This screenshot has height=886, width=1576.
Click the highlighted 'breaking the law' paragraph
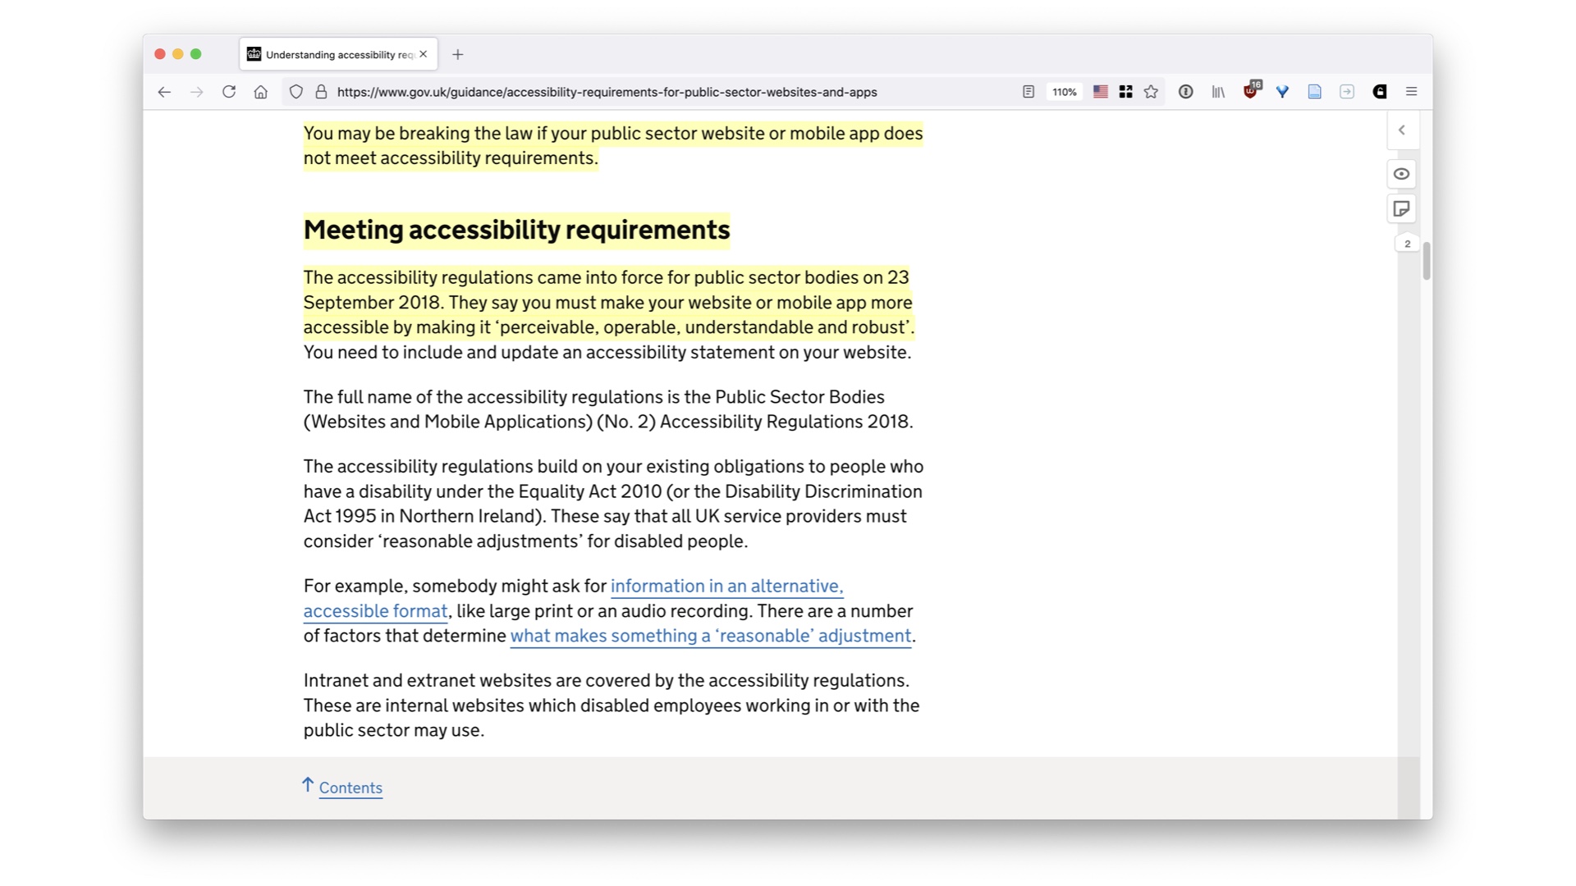click(613, 145)
